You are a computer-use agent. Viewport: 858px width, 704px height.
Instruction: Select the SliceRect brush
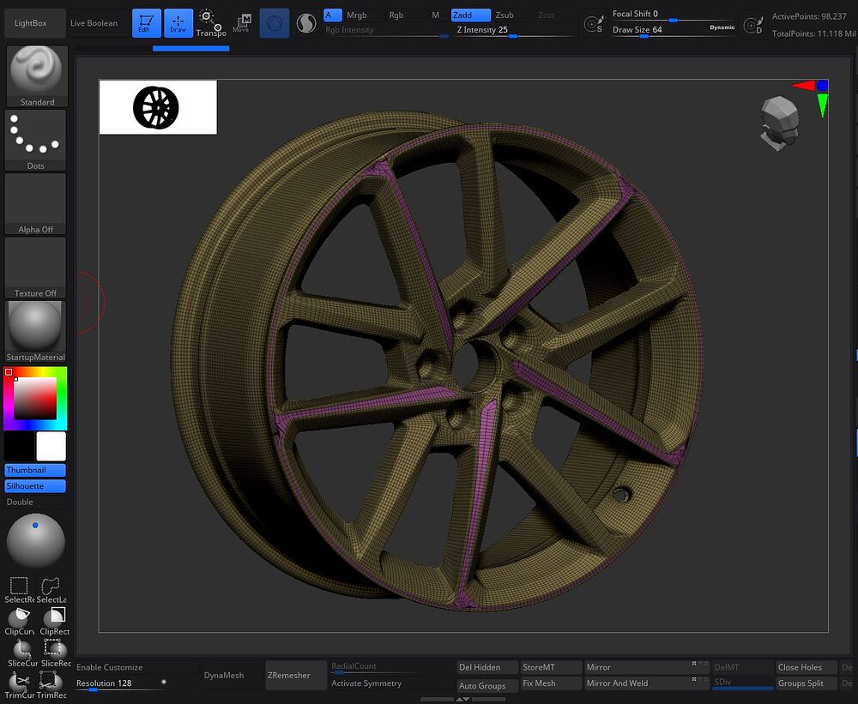click(55, 653)
